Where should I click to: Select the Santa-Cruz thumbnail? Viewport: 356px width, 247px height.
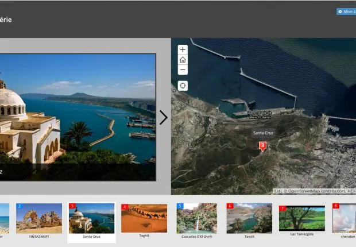click(91, 218)
